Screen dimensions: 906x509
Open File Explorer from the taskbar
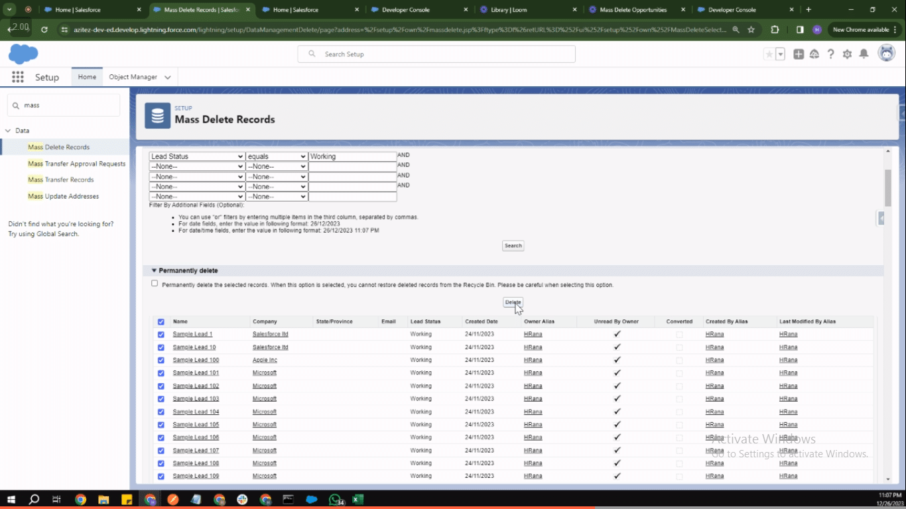pos(103,499)
